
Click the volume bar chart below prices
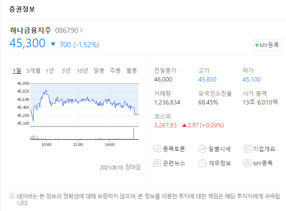(x=84, y=134)
